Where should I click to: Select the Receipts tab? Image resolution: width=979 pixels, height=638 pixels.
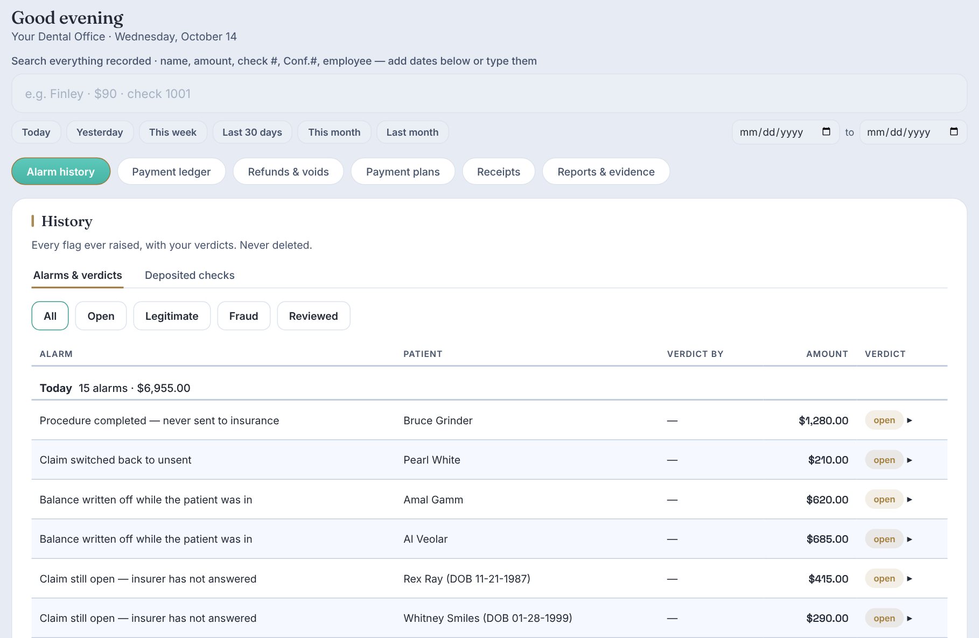coord(499,172)
